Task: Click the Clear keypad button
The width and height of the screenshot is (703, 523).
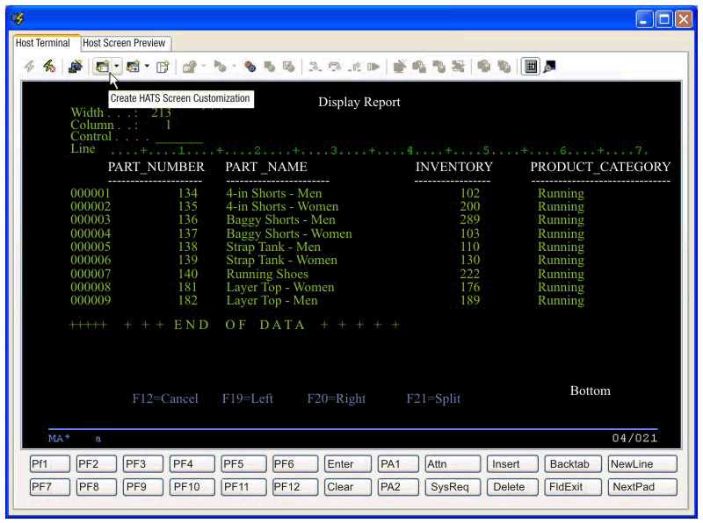Action: tap(347, 487)
